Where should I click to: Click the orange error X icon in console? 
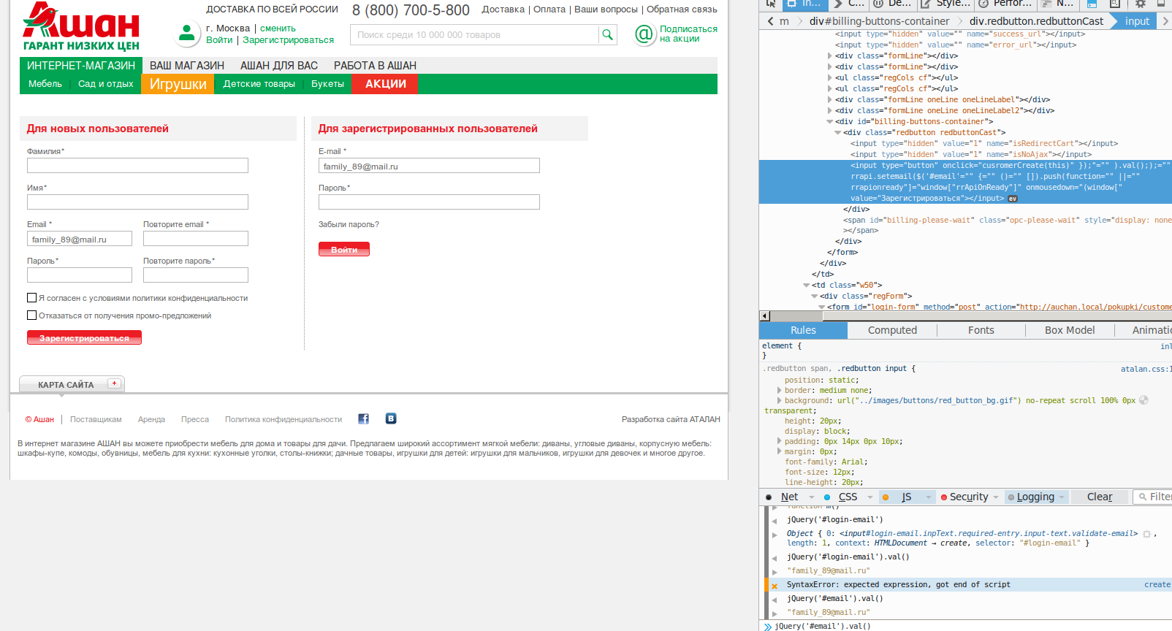click(x=775, y=586)
